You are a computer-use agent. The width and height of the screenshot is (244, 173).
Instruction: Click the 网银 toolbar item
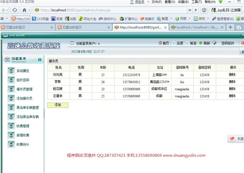click(181, 19)
